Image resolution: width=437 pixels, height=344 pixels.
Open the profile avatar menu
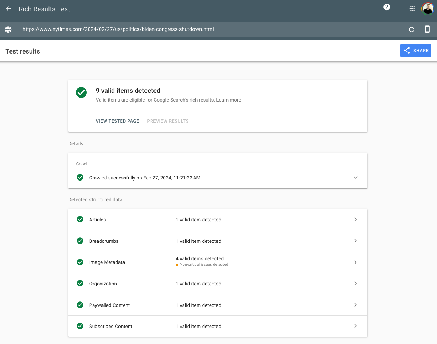(x=427, y=8)
